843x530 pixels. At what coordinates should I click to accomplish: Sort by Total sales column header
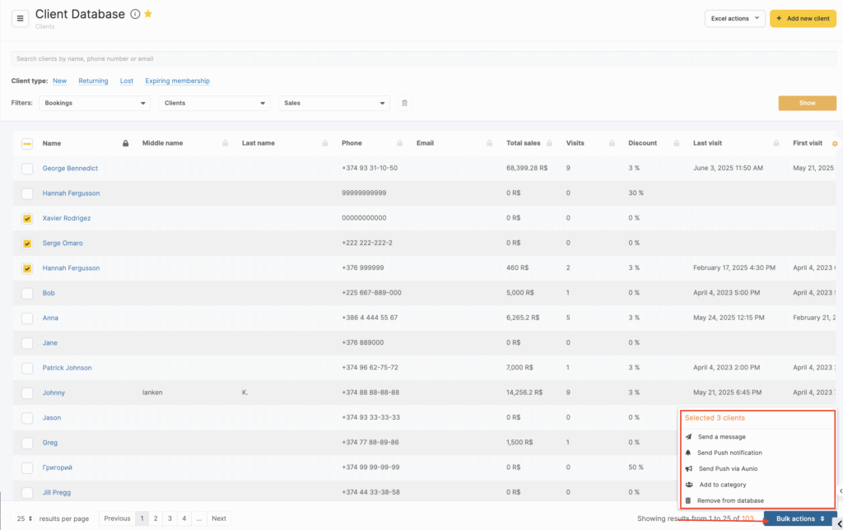pos(523,143)
